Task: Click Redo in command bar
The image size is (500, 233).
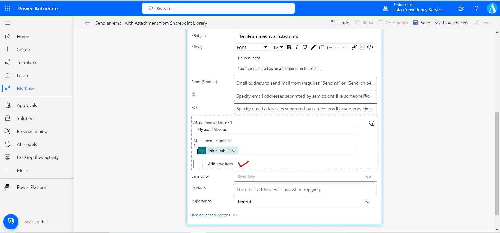Action: (x=364, y=23)
